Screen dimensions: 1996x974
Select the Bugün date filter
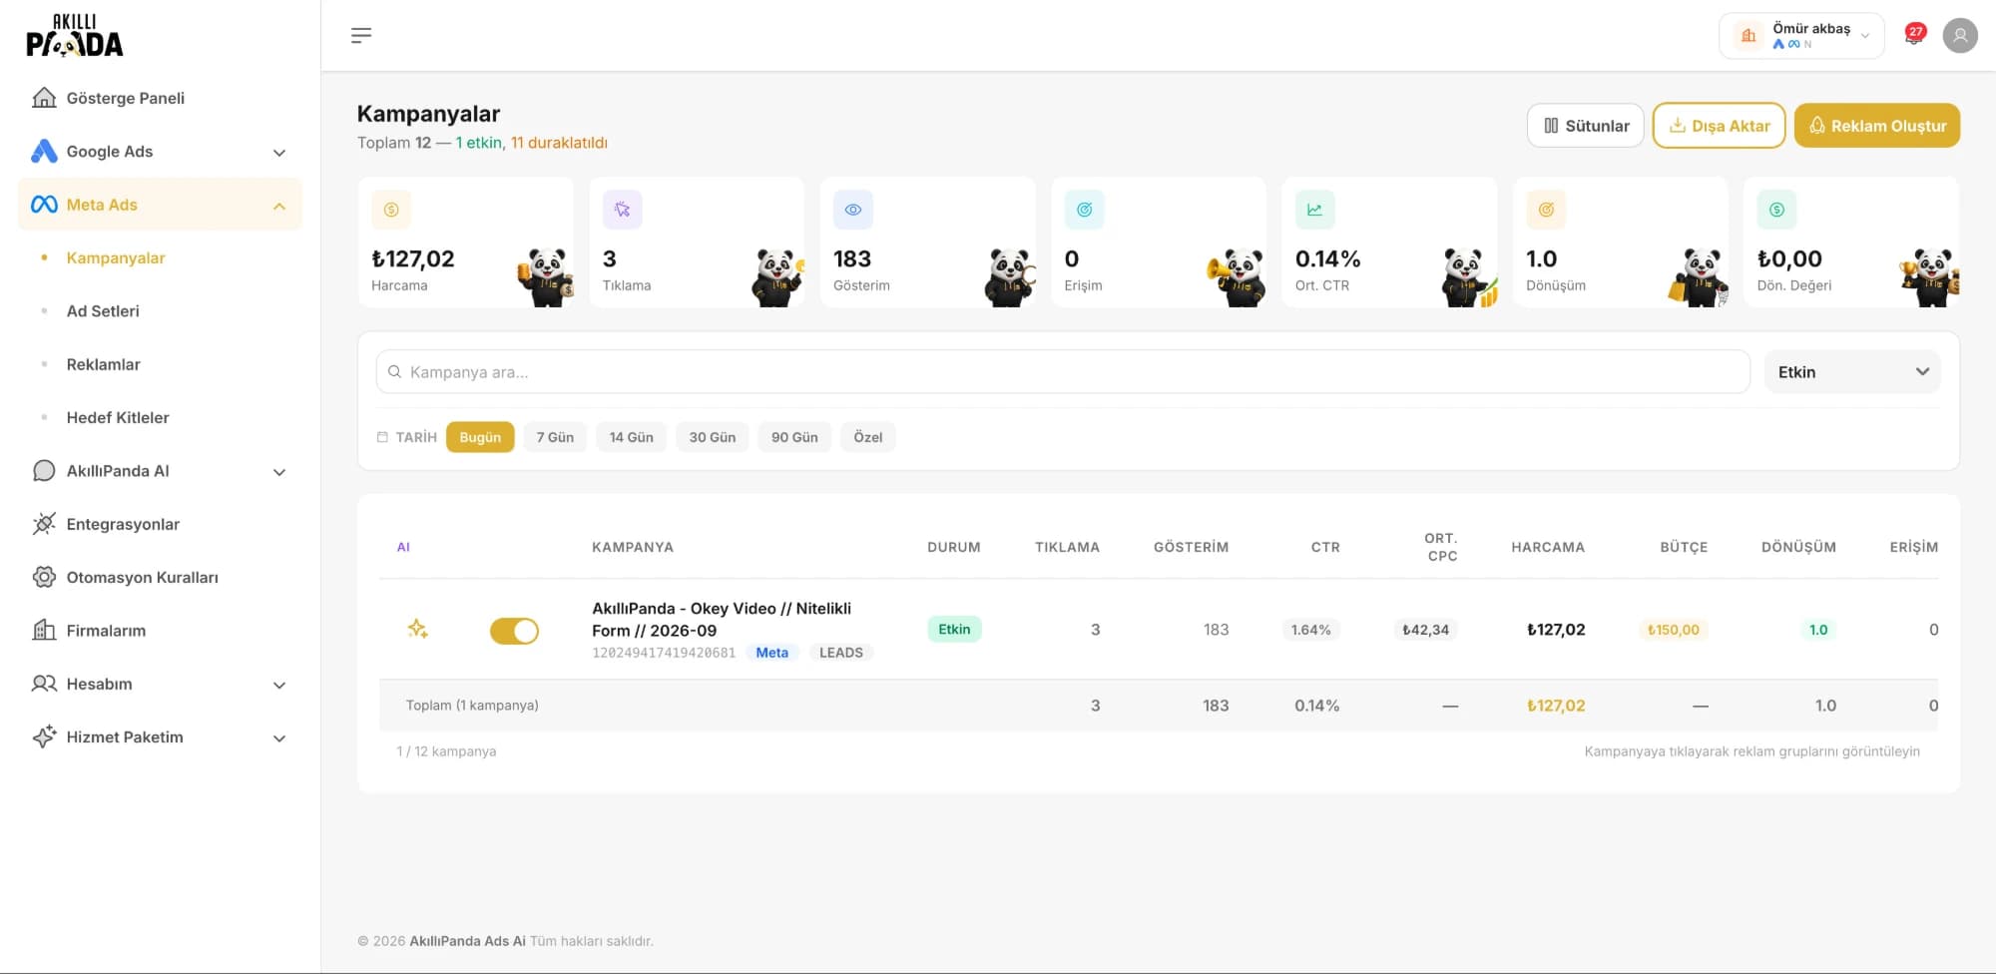tap(480, 437)
